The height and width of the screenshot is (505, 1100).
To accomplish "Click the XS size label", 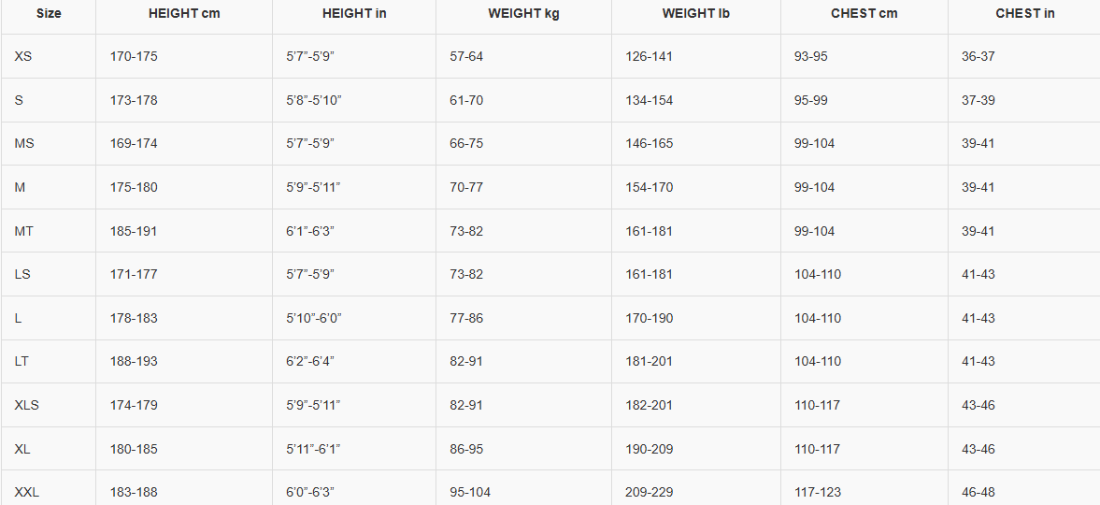I will (23, 56).
